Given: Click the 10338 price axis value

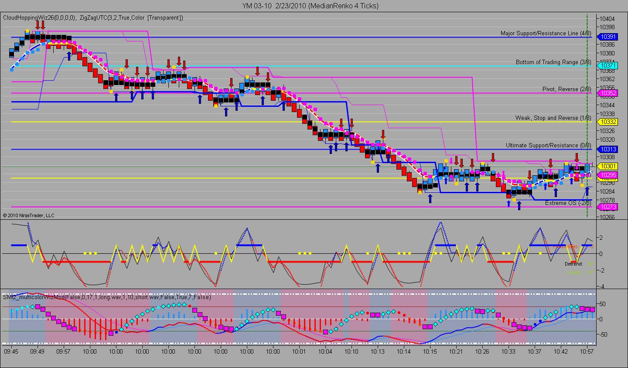Looking at the screenshot, I should click(x=607, y=113).
